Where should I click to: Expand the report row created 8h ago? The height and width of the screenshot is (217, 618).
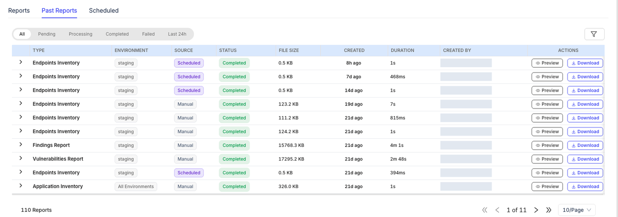(x=21, y=62)
